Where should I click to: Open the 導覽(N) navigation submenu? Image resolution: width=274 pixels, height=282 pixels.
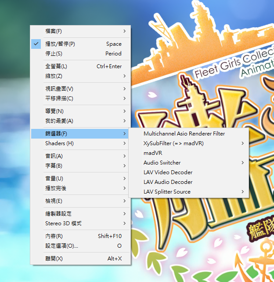[80, 111]
